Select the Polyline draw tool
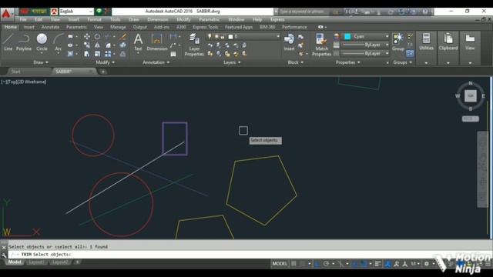The width and height of the screenshot is (493, 277). click(x=24, y=42)
